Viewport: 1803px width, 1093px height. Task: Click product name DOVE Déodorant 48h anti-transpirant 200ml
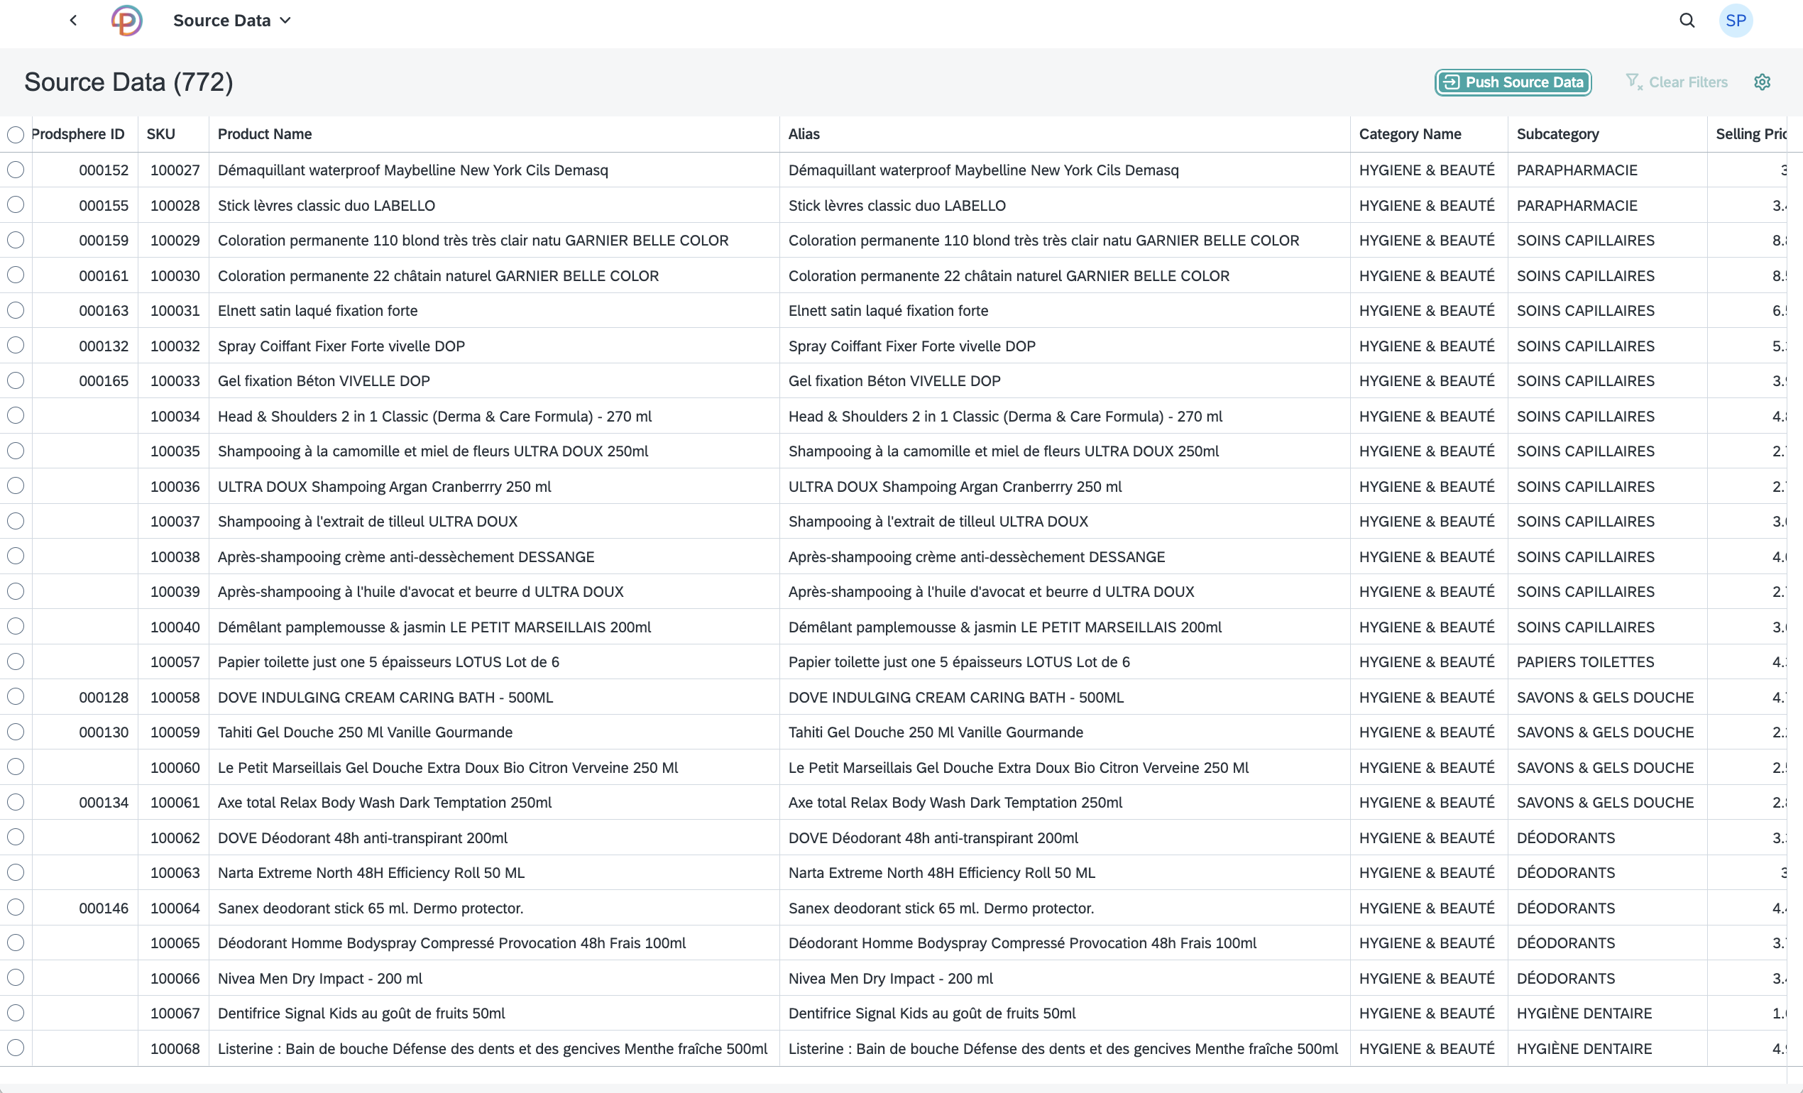pos(362,837)
